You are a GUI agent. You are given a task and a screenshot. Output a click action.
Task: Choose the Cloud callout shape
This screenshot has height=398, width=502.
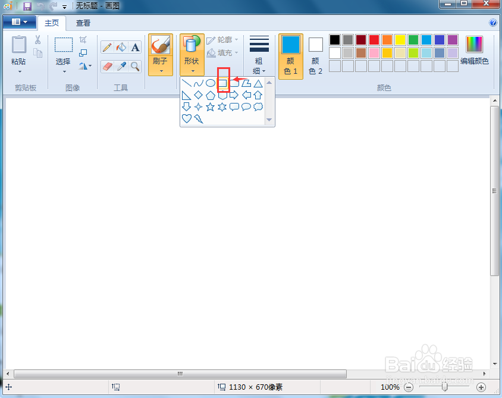(258, 106)
